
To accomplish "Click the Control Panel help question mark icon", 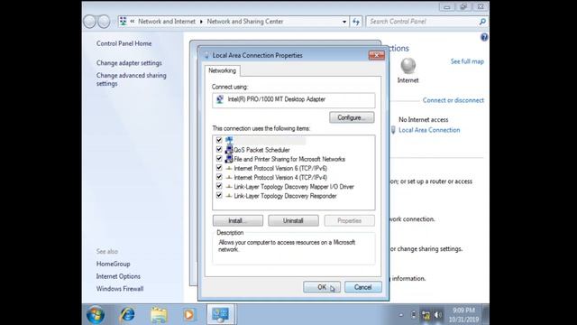I will tap(484, 37).
